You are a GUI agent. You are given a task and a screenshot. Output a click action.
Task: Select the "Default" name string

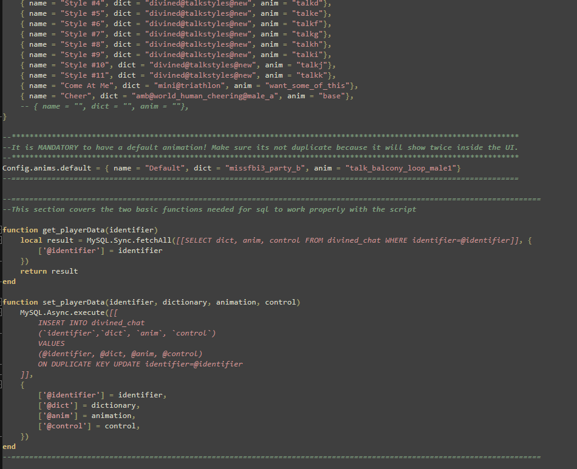[165, 168]
